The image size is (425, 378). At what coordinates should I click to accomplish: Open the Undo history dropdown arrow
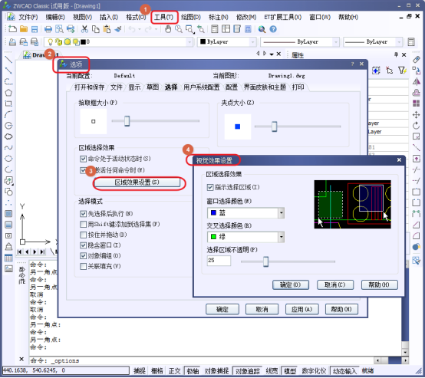(140, 29)
